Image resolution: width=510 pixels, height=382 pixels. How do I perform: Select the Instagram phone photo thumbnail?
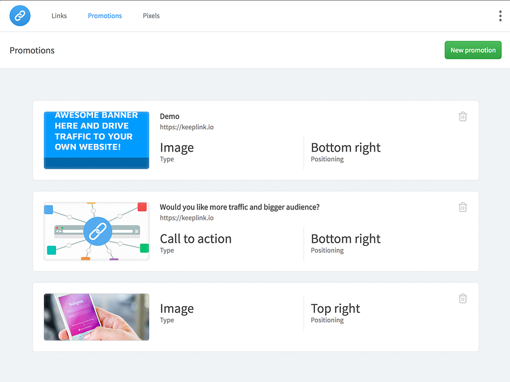click(x=96, y=316)
